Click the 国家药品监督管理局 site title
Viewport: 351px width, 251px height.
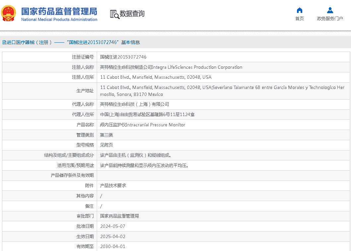point(59,11)
